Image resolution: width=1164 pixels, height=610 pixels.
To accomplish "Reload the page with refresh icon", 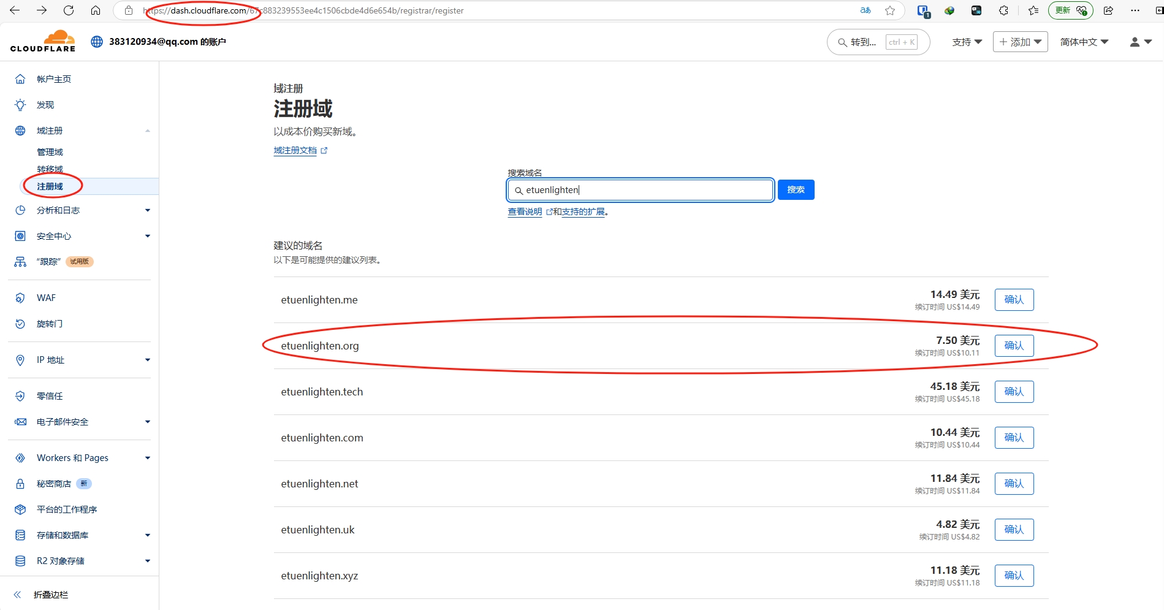I will pos(69,10).
